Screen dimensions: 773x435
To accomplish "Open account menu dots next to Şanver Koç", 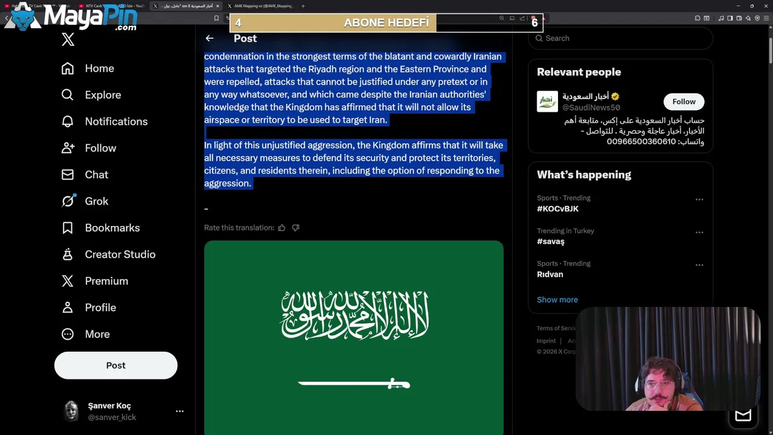I will point(179,411).
